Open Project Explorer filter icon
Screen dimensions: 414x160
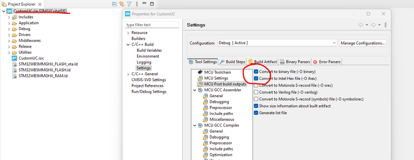pos(129,4)
